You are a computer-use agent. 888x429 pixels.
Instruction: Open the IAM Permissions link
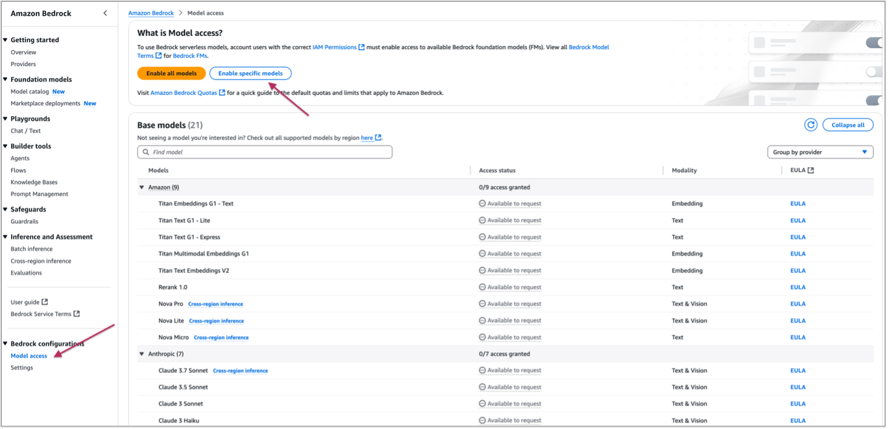point(334,47)
